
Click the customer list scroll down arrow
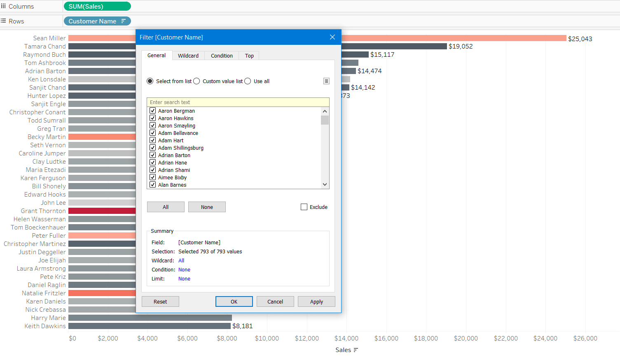point(325,185)
